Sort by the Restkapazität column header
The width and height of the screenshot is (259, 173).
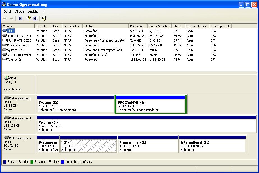(220, 26)
